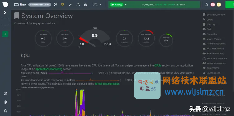Open the dropdown arrow next to Playing
234x116 pixels.
(126, 5)
